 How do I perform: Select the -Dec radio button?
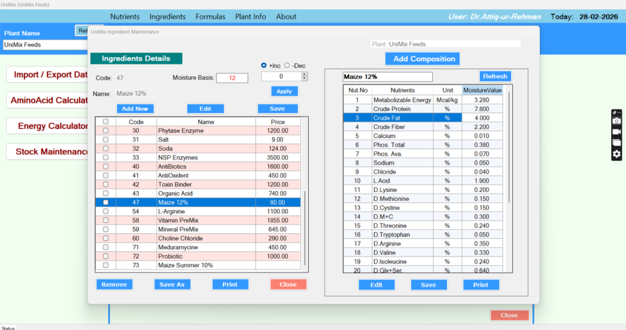[x=287, y=65]
